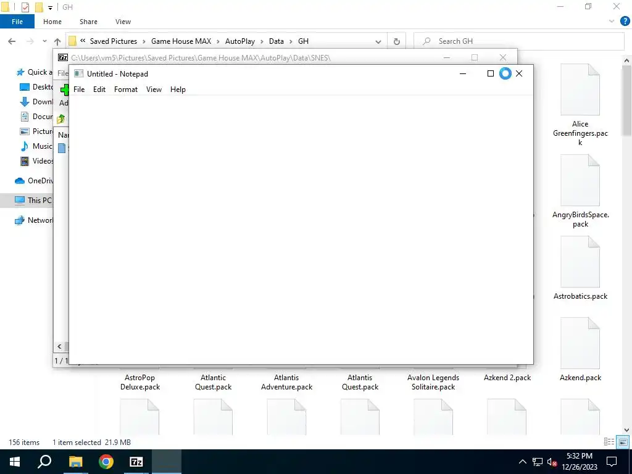Click 7-Zip up folder icon
The height and width of the screenshot is (474, 632).
[61, 119]
